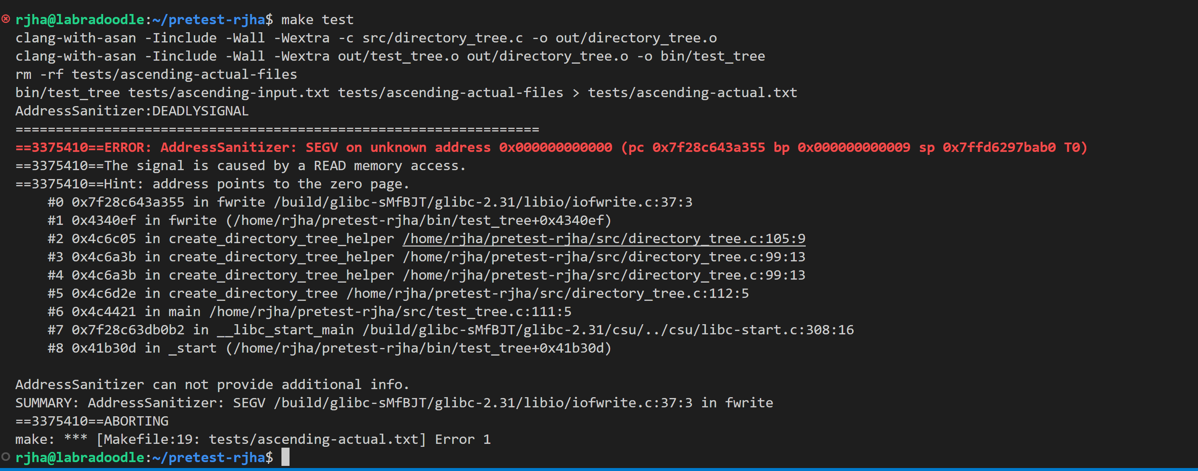Open directory_tree.c:112:5 path in frame #5
1198x471 pixels.
coord(547,293)
